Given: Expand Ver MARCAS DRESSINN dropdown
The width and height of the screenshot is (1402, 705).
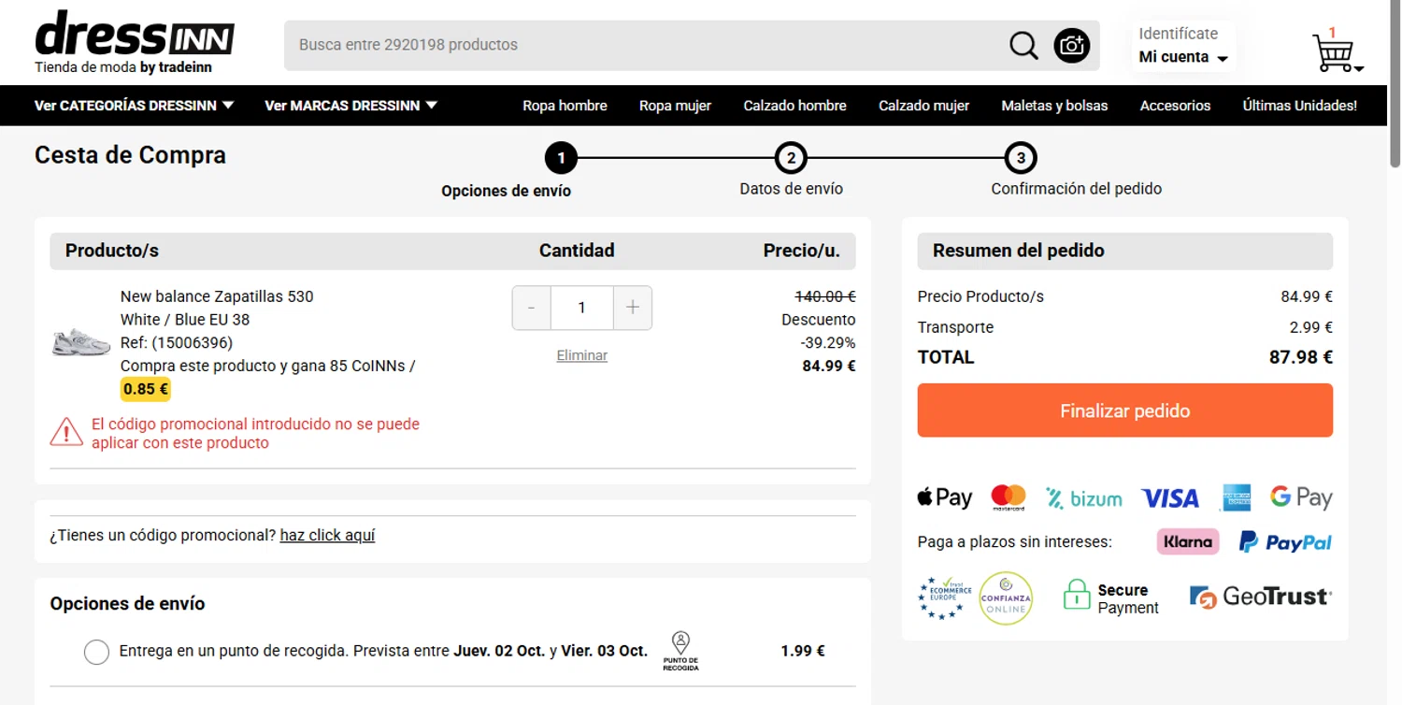Looking at the screenshot, I should click(x=350, y=106).
